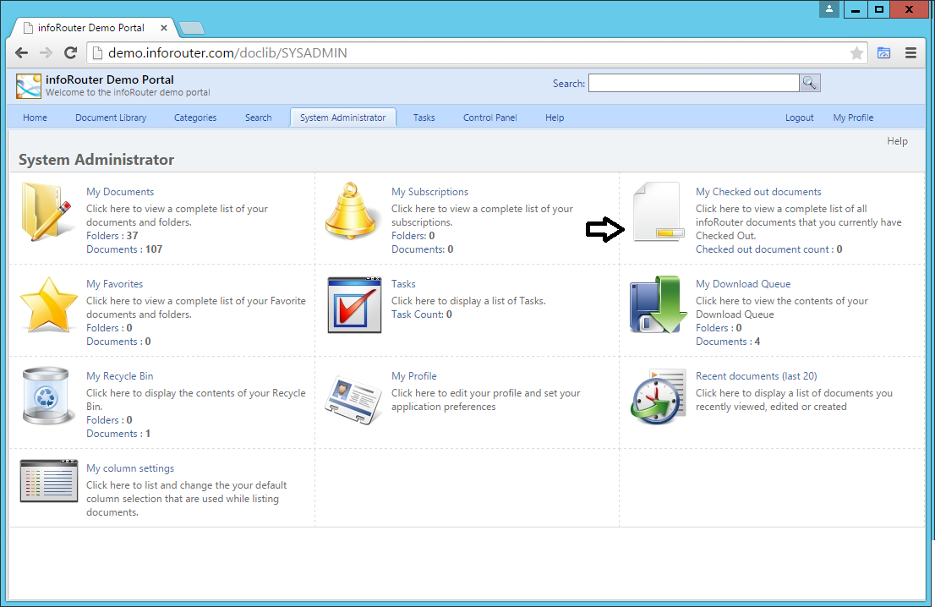Screen dimensions: 935x607
Task: Select the System Administrator tab
Action: click(x=343, y=118)
